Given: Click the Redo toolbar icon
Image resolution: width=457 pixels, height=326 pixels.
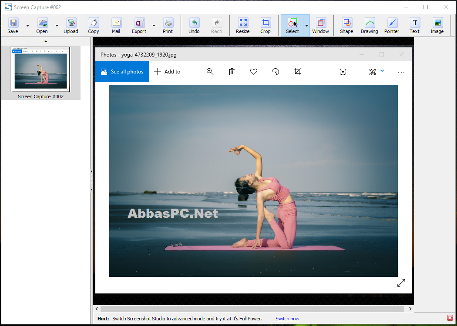Looking at the screenshot, I should pos(217,23).
